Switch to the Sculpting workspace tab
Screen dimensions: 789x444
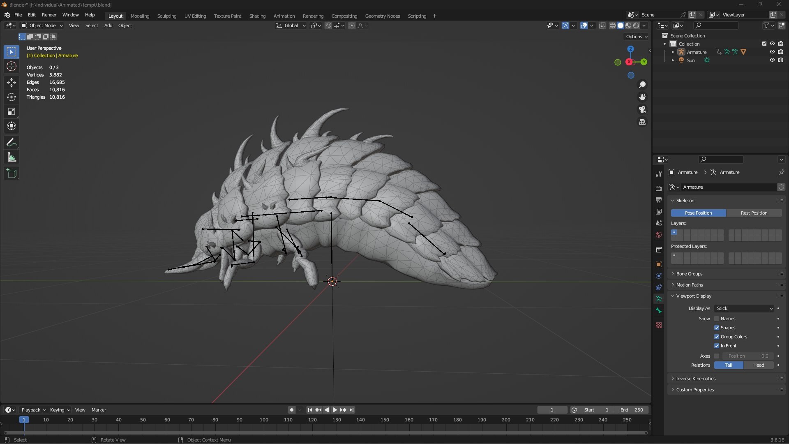[x=167, y=16]
